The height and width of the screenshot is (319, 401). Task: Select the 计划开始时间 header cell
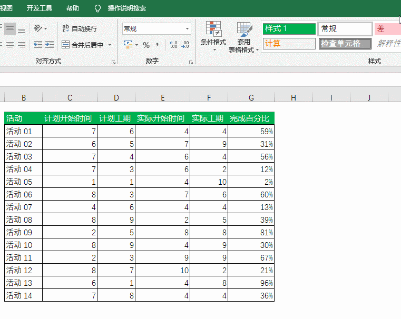[x=70, y=118]
